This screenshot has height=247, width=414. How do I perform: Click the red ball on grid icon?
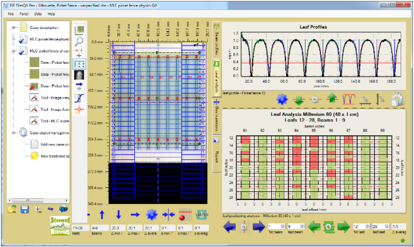pos(185,215)
